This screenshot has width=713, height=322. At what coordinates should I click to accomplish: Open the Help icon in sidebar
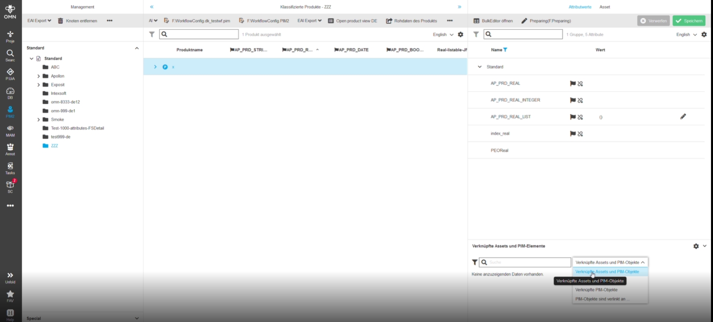pos(10,314)
